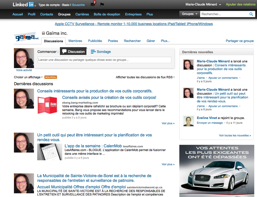Select the Discussion start button
The height and width of the screenshot is (197, 257).
tap(73, 51)
